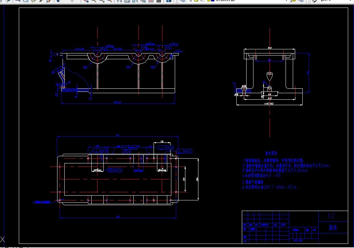
Task: Open the Layer Properties Manager icon
Action: 183,1
